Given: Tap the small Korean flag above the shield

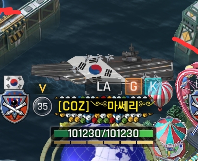Looking at the screenshot, I should click(14, 82).
